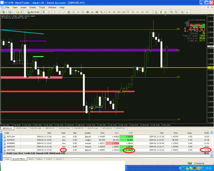Open the Journal tab in terminal

coord(59,159)
